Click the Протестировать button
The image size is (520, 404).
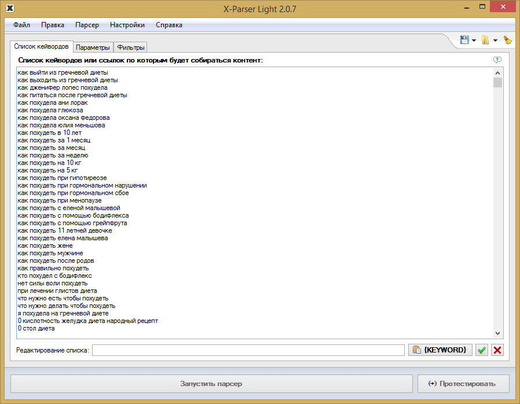(x=463, y=384)
